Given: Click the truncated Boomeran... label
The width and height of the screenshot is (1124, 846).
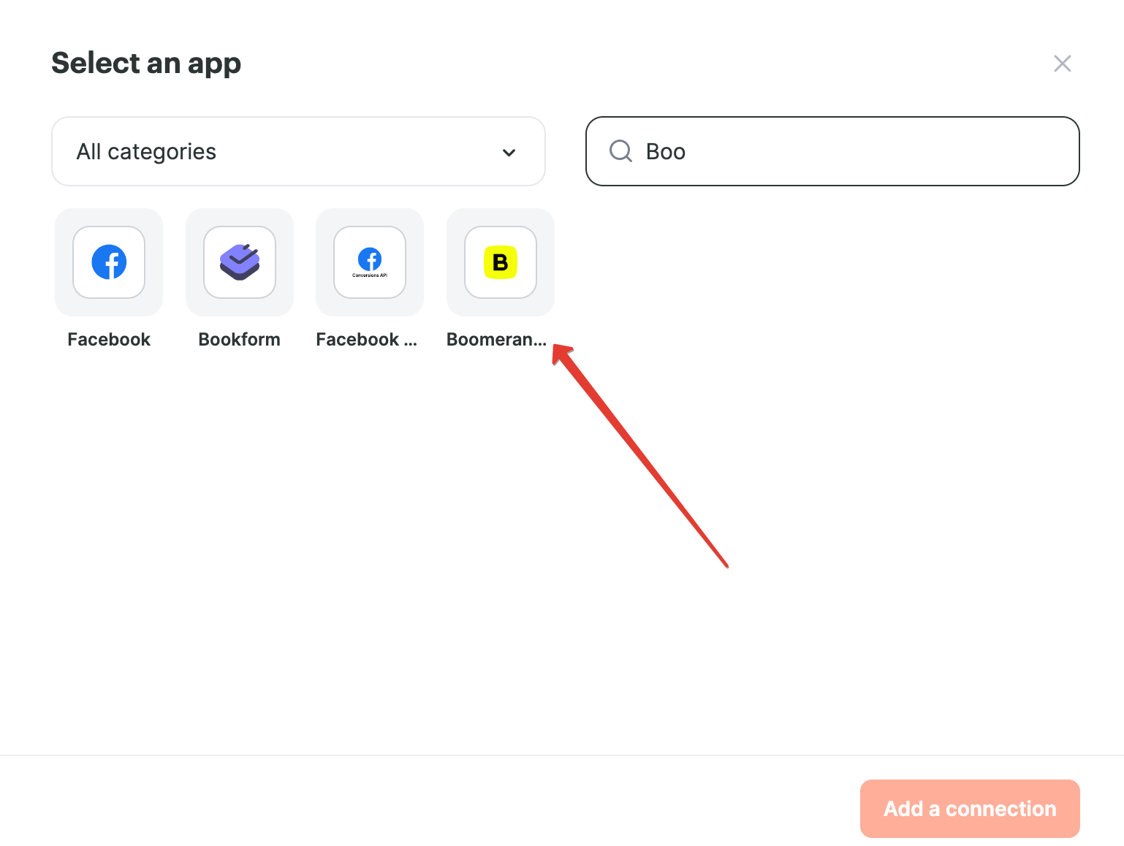Looking at the screenshot, I should pos(497,340).
